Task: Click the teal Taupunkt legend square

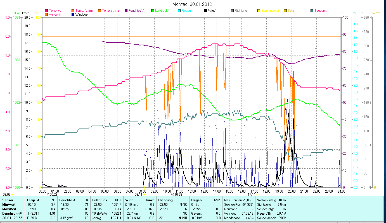Action: (312, 11)
